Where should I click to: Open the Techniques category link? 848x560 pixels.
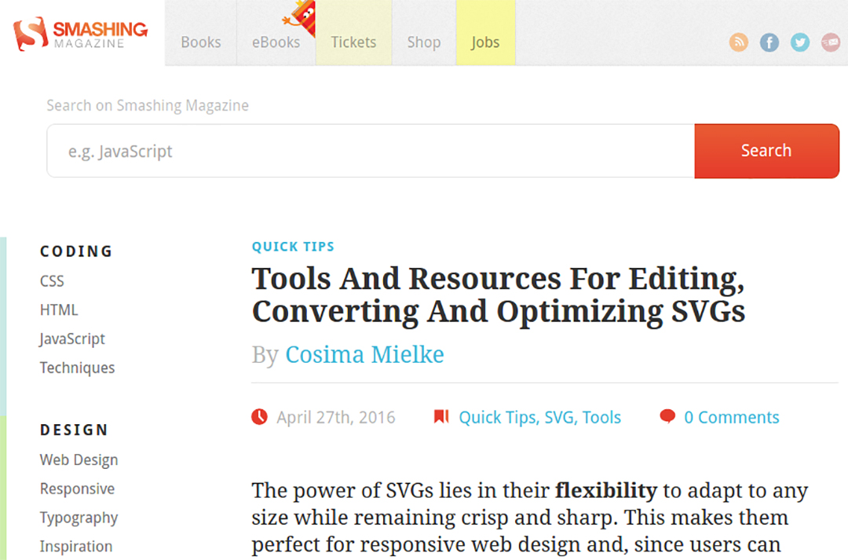pos(77,368)
